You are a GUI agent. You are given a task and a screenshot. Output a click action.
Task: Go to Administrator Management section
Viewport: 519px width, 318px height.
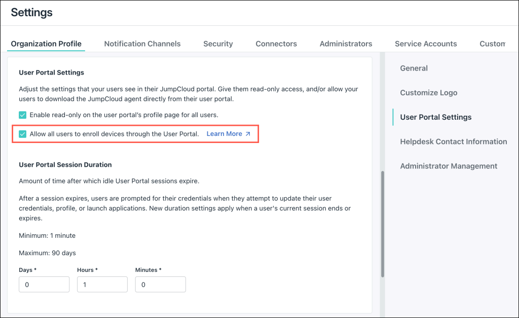tap(449, 166)
